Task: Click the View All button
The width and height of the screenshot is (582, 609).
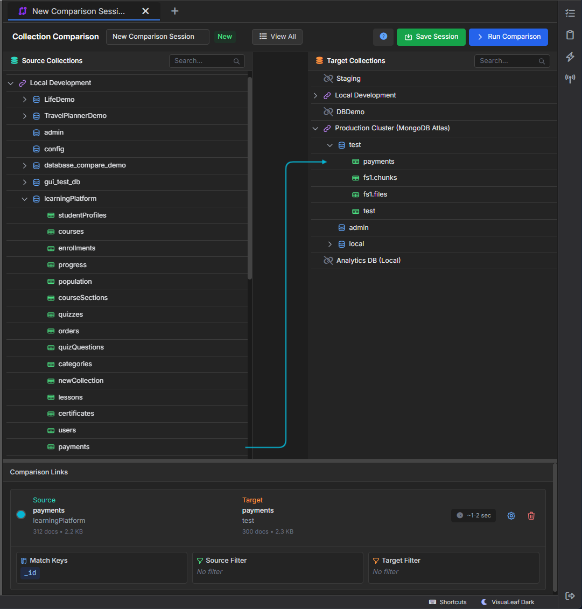Action: point(277,37)
